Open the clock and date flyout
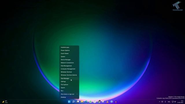Screen dimensions: 185x104 click(x=180, y=102)
